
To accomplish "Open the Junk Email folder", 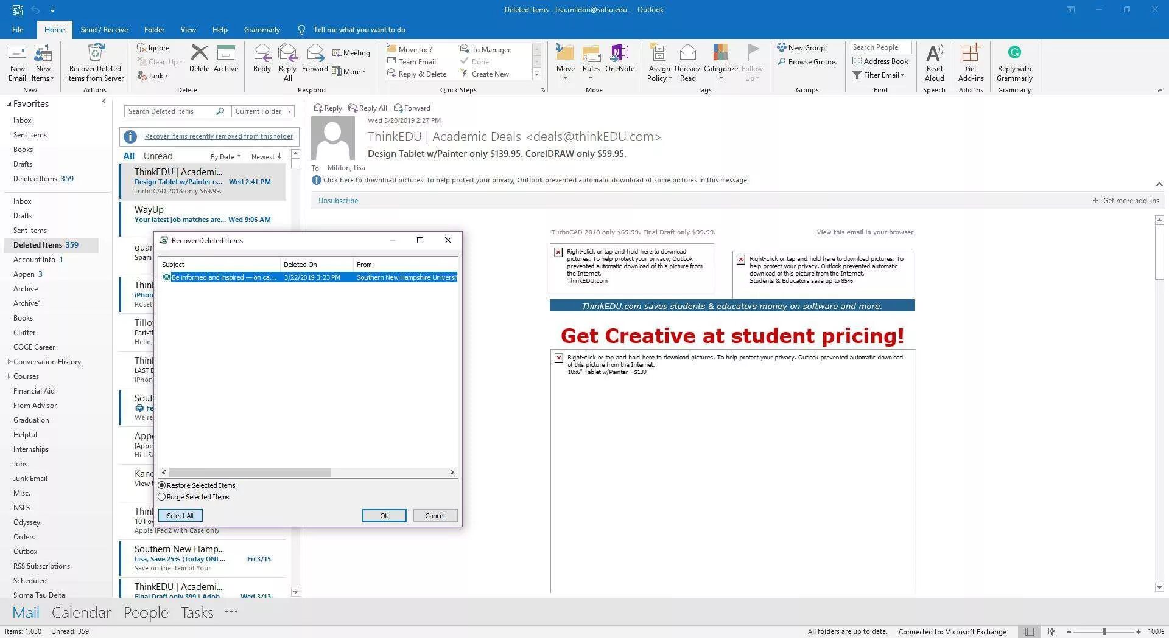I will tap(30, 479).
